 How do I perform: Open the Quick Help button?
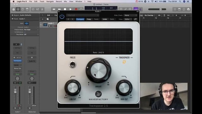[x=22, y=9]
